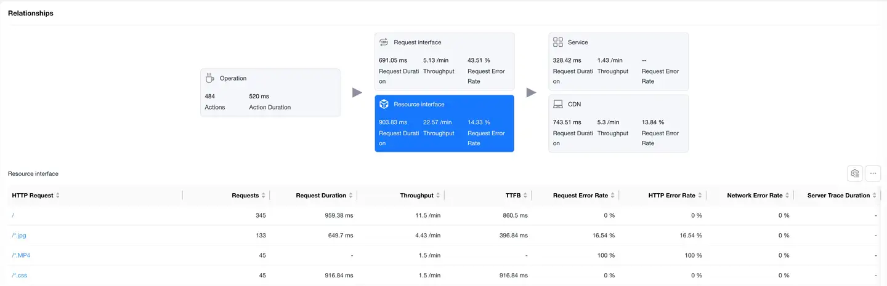The width and height of the screenshot is (887, 286).
Task: Open the more options ellipsis button
Action: click(x=873, y=173)
